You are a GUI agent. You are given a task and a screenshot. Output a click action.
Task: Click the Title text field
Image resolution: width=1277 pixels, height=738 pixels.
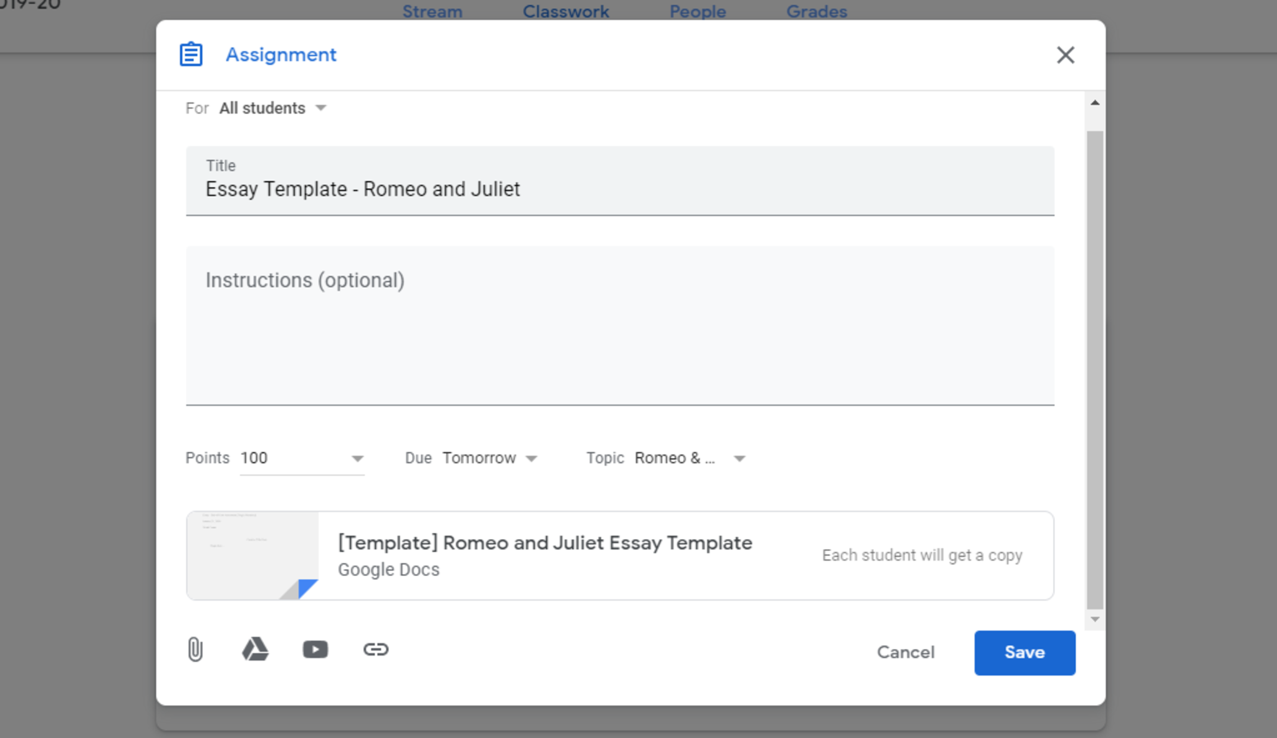click(619, 189)
